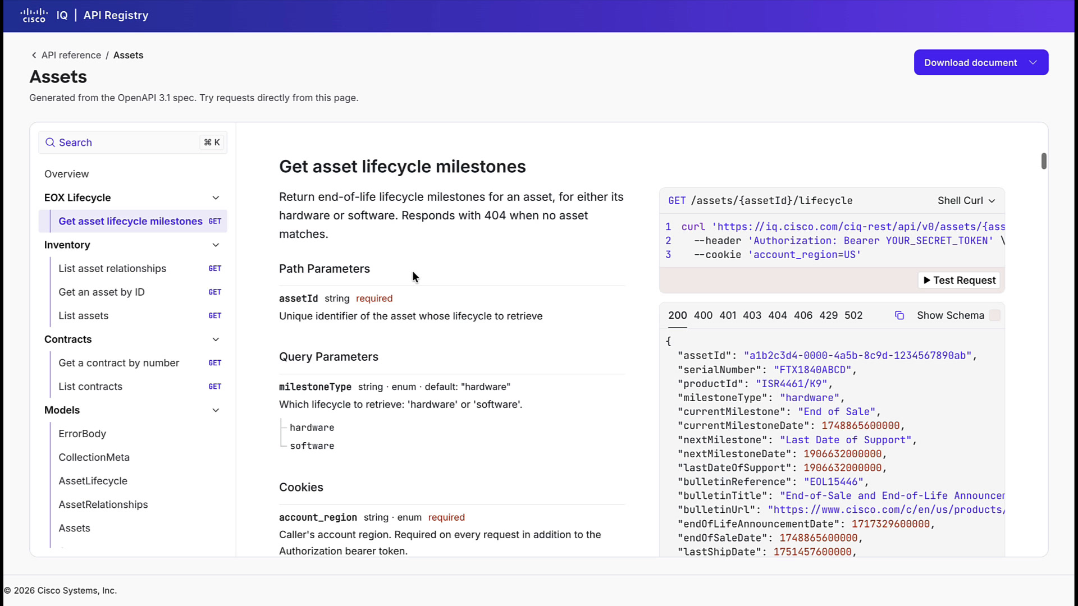Click the 'software' enum value
The height and width of the screenshot is (606, 1078).
(312, 446)
